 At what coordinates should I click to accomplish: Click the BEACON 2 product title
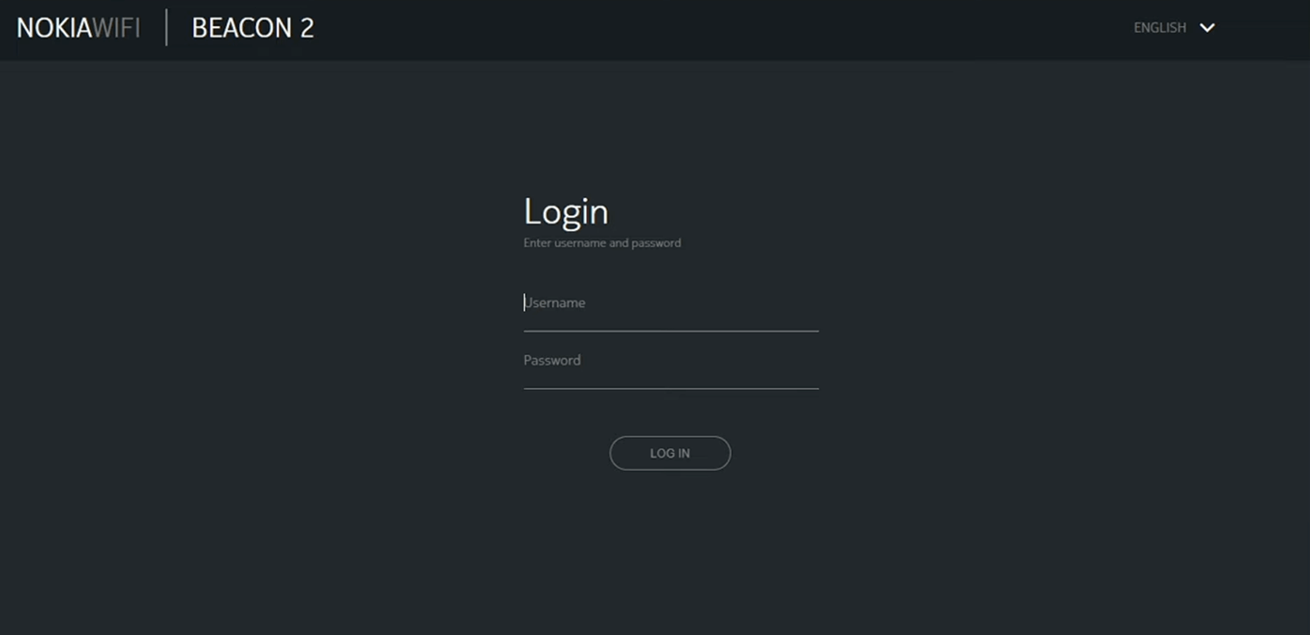[252, 28]
